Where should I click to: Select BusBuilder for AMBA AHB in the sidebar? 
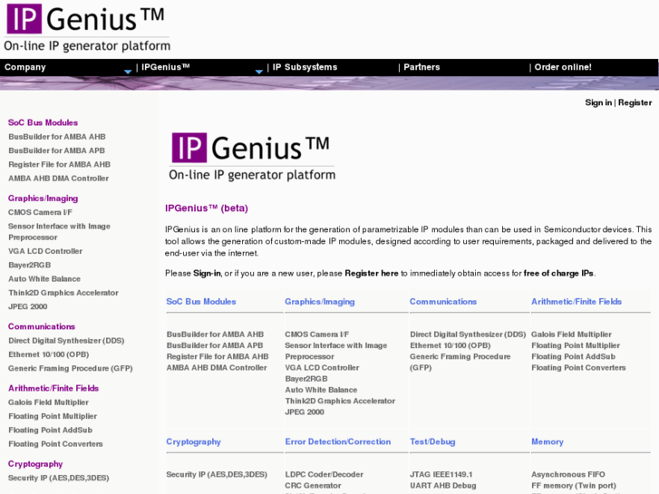tap(57, 137)
